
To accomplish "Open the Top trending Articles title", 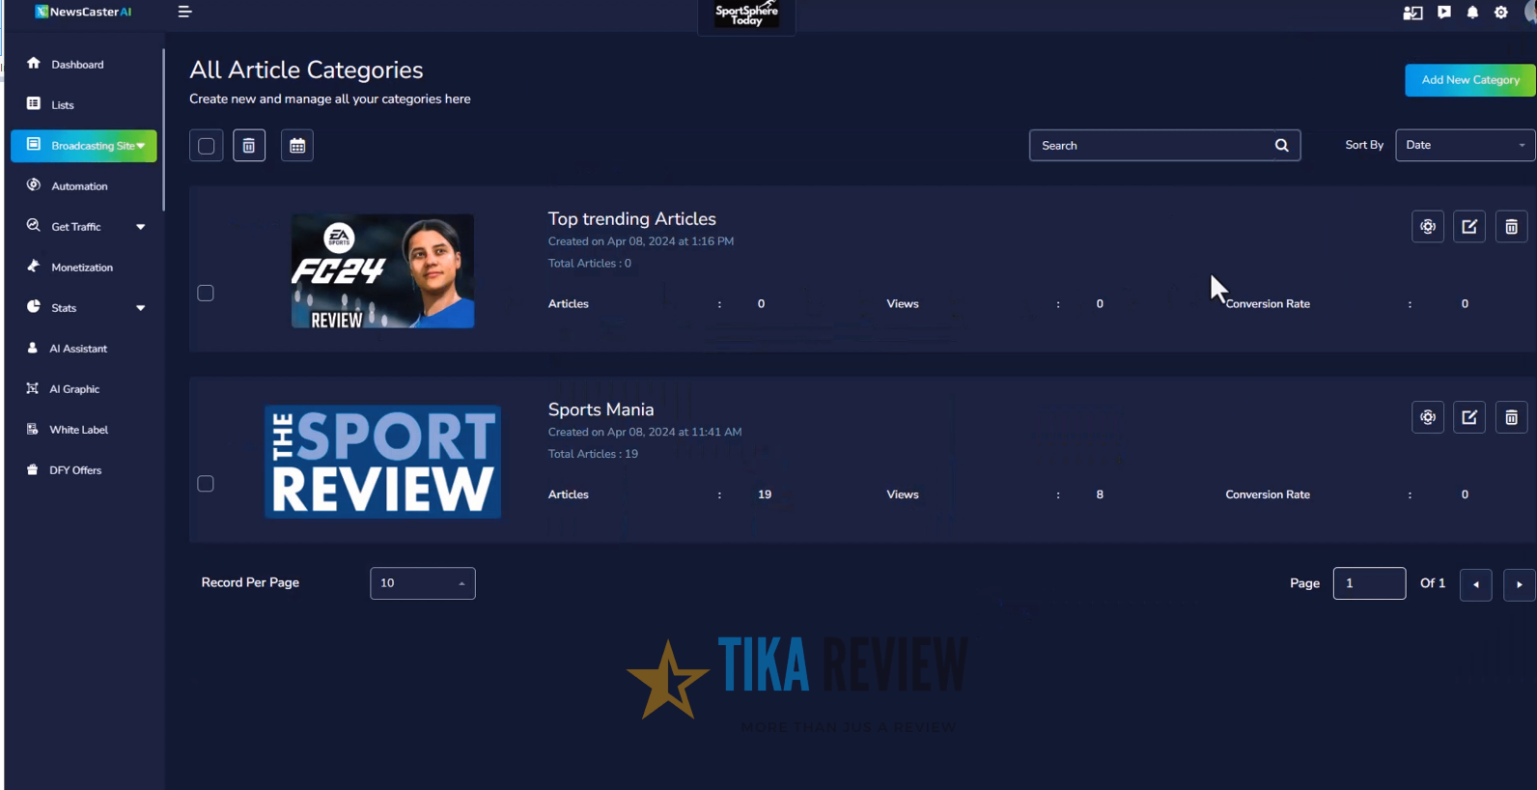I will pyautogui.click(x=631, y=219).
